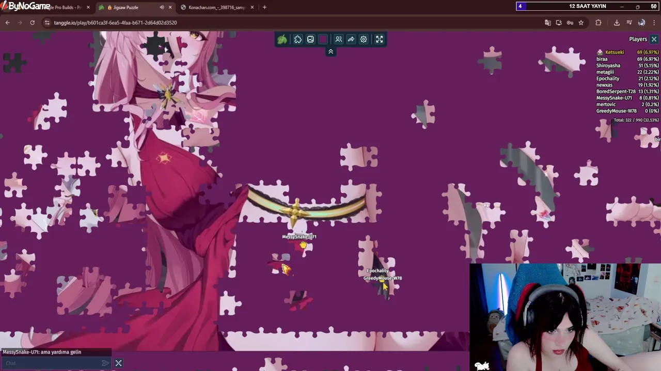Screen dimensions: 661x371
Task: Click the MessySnake-U71 cursor label
Action: [x=299, y=237]
